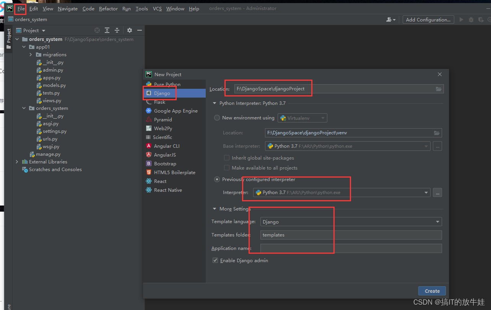This screenshot has width=491, height=310.
Task: Click the disabled Run arrow icon in toolbar
Action: [x=461, y=20]
